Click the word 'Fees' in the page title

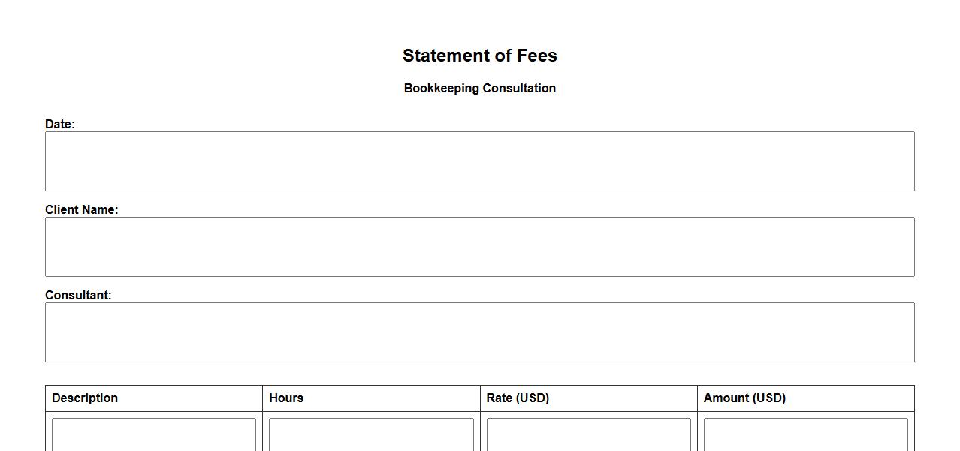537,56
